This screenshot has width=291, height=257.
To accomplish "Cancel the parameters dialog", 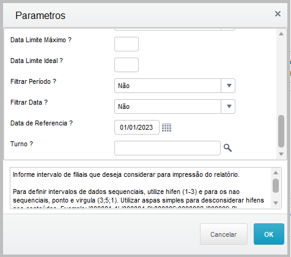I will (x=224, y=234).
